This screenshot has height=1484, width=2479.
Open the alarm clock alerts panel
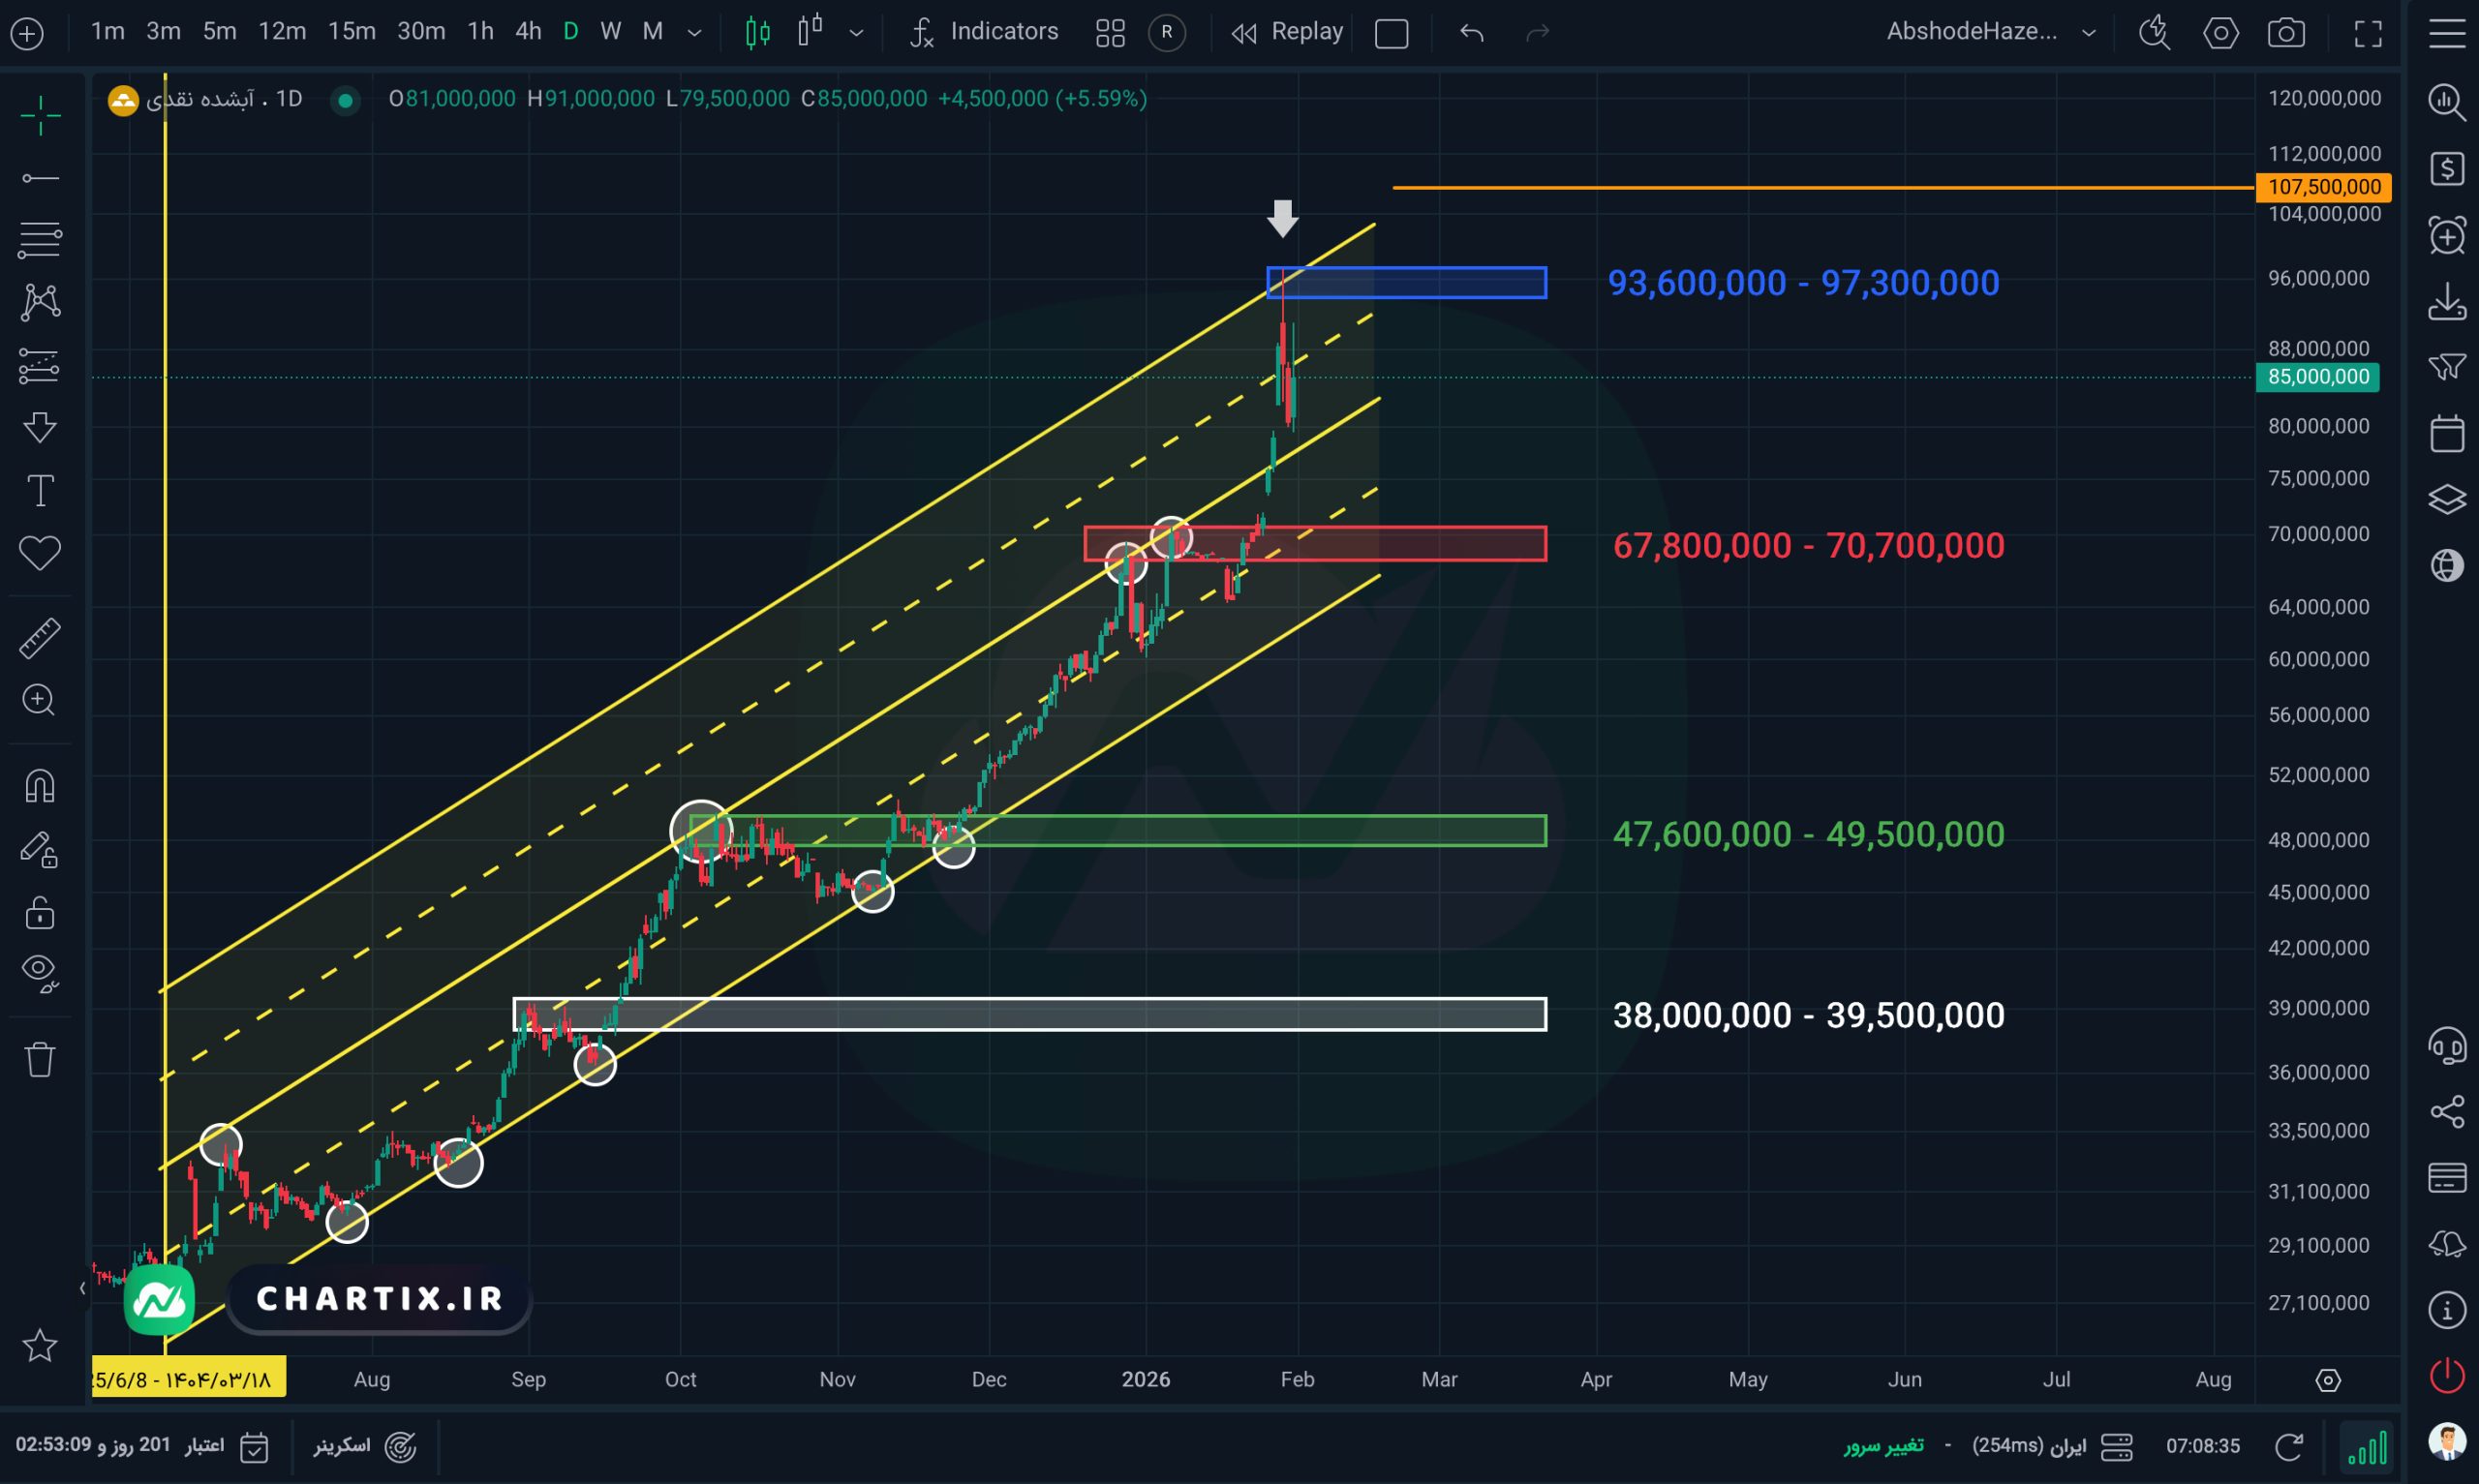[x=2446, y=237]
